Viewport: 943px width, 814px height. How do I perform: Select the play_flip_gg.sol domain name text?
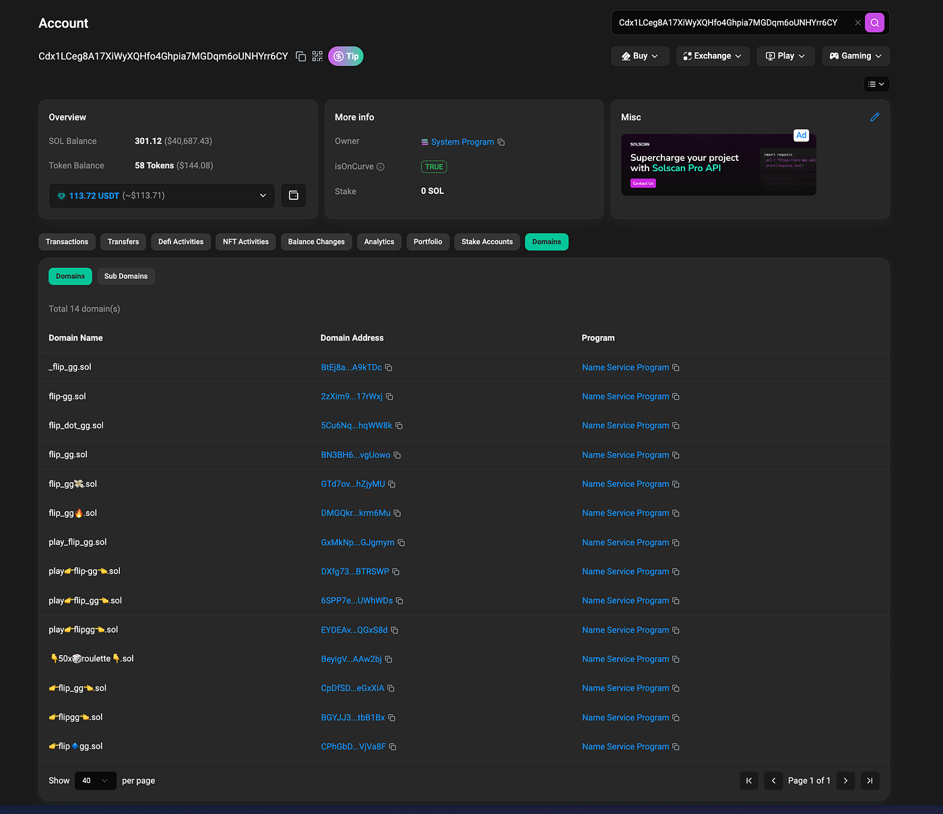tap(77, 542)
